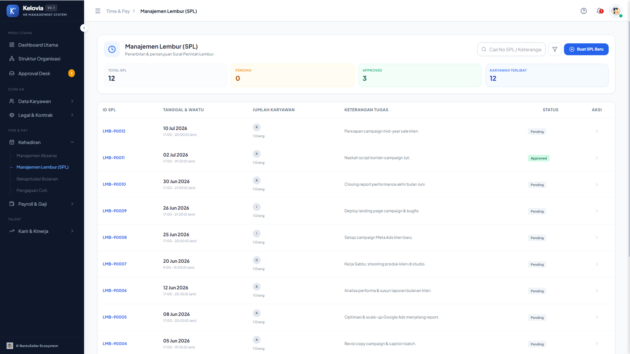Expand the Data Karyawan submenu chevron
Image resolution: width=630 pixels, height=354 pixels.
72,101
